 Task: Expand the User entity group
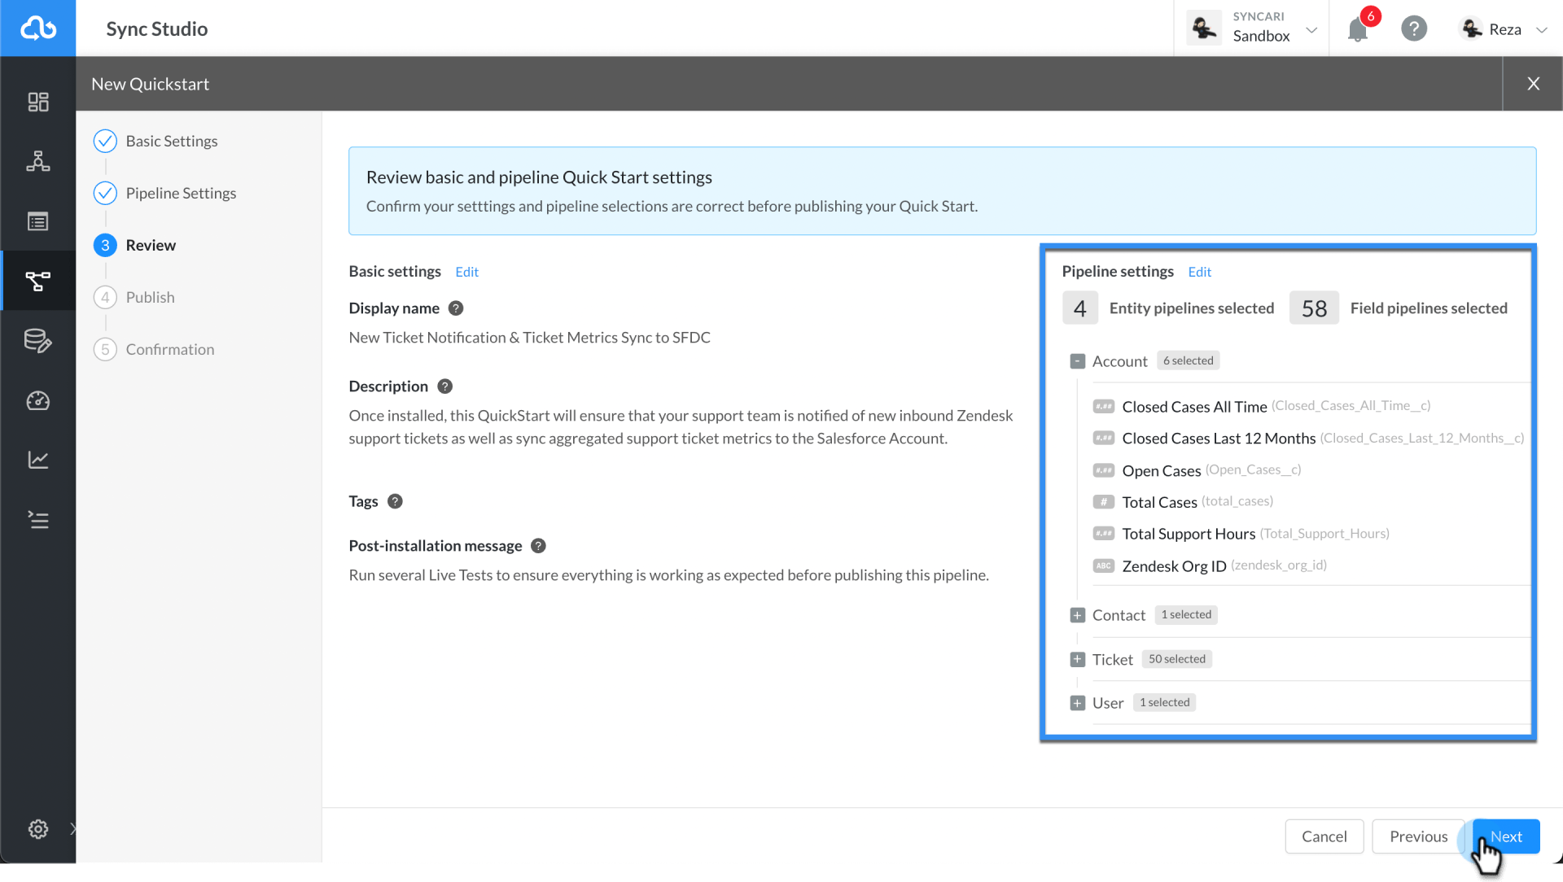click(x=1077, y=703)
